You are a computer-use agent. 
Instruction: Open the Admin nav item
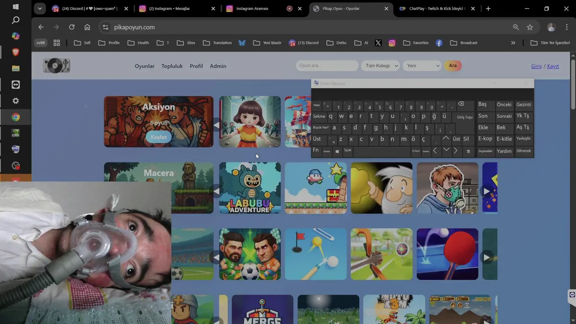[x=218, y=66]
